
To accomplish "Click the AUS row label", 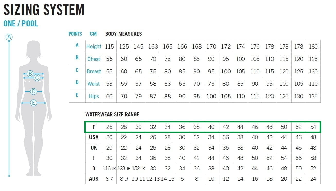I will pyautogui.click(x=94, y=179).
